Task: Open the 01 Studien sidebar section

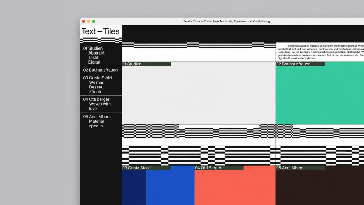Action: 93,48
